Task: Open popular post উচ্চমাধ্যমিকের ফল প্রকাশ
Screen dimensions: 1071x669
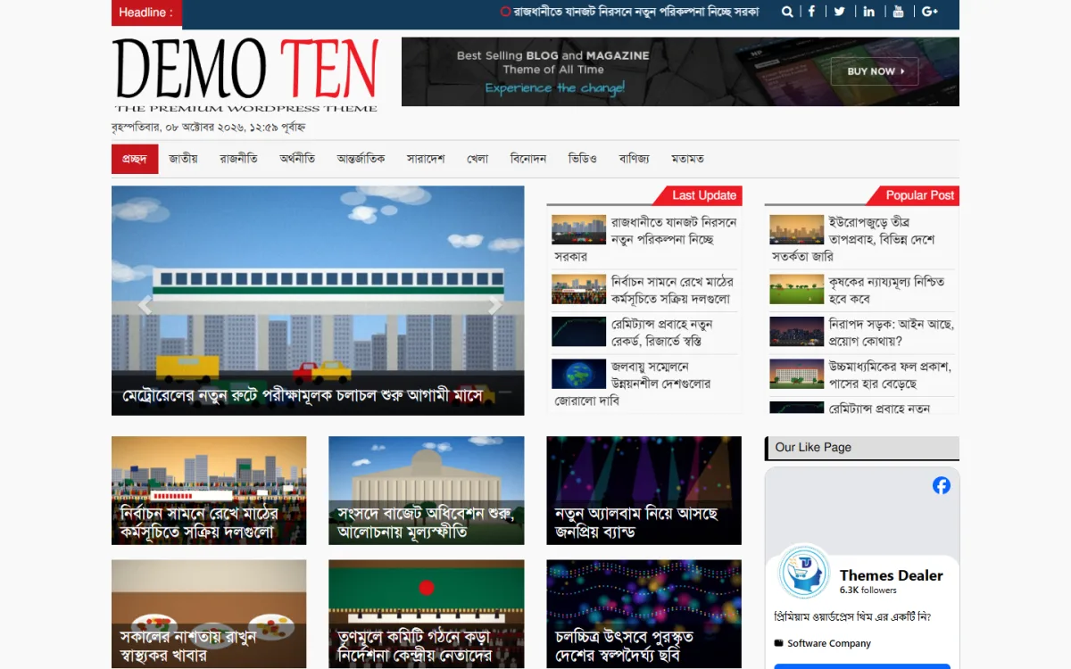Action: [x=890, y=375]
